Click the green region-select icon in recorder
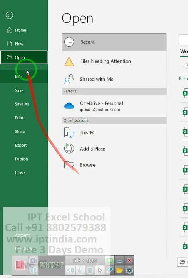Screen dimensions: 188x278 click(x=110, y=261)
